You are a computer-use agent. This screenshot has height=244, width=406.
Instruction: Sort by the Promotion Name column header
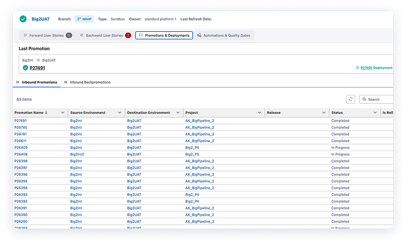(x=31, y=112)
